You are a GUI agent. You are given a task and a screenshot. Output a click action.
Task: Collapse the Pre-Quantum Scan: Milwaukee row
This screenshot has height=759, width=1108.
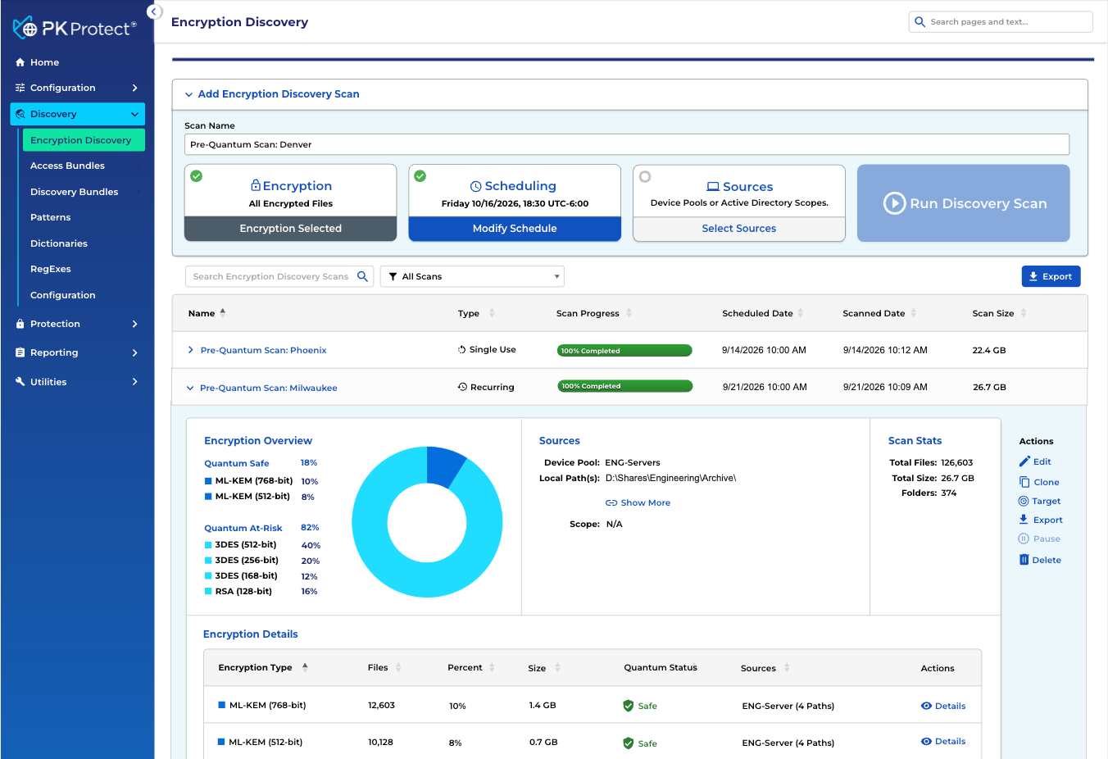pyautogui.click(x=190, y=389)
